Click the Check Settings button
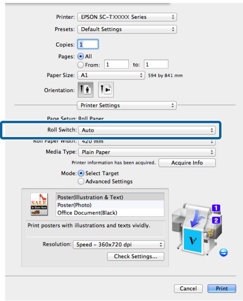243x301 pixels. (135, 256)
